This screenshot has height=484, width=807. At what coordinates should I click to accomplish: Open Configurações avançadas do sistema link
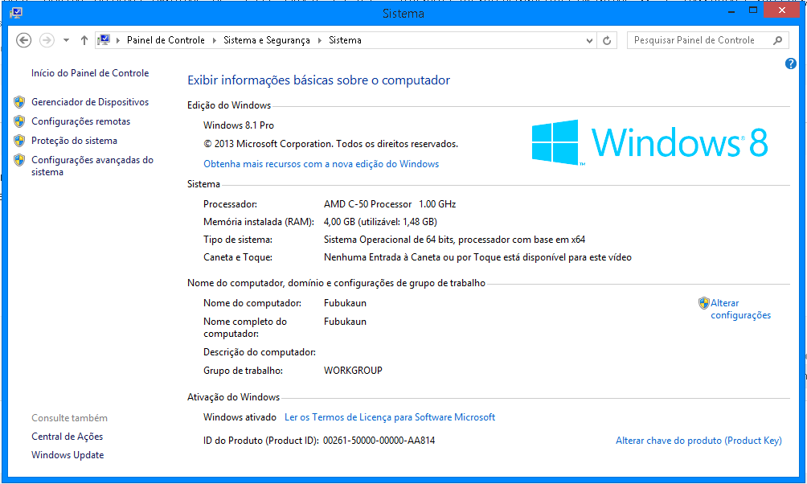coord(92,166)
